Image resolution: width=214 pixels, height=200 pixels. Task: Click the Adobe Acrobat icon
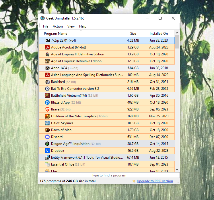(47, 47)
